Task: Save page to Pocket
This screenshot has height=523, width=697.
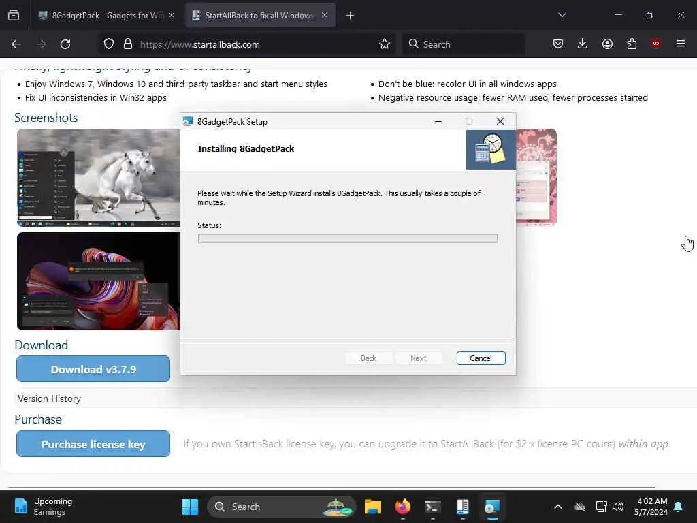Action: (x=558, y=44)
